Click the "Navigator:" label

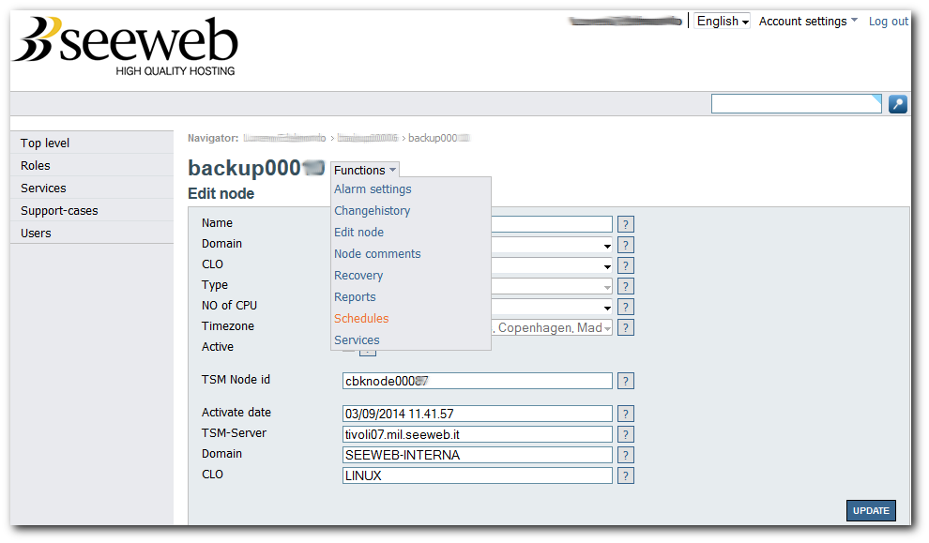coord(213,138)
